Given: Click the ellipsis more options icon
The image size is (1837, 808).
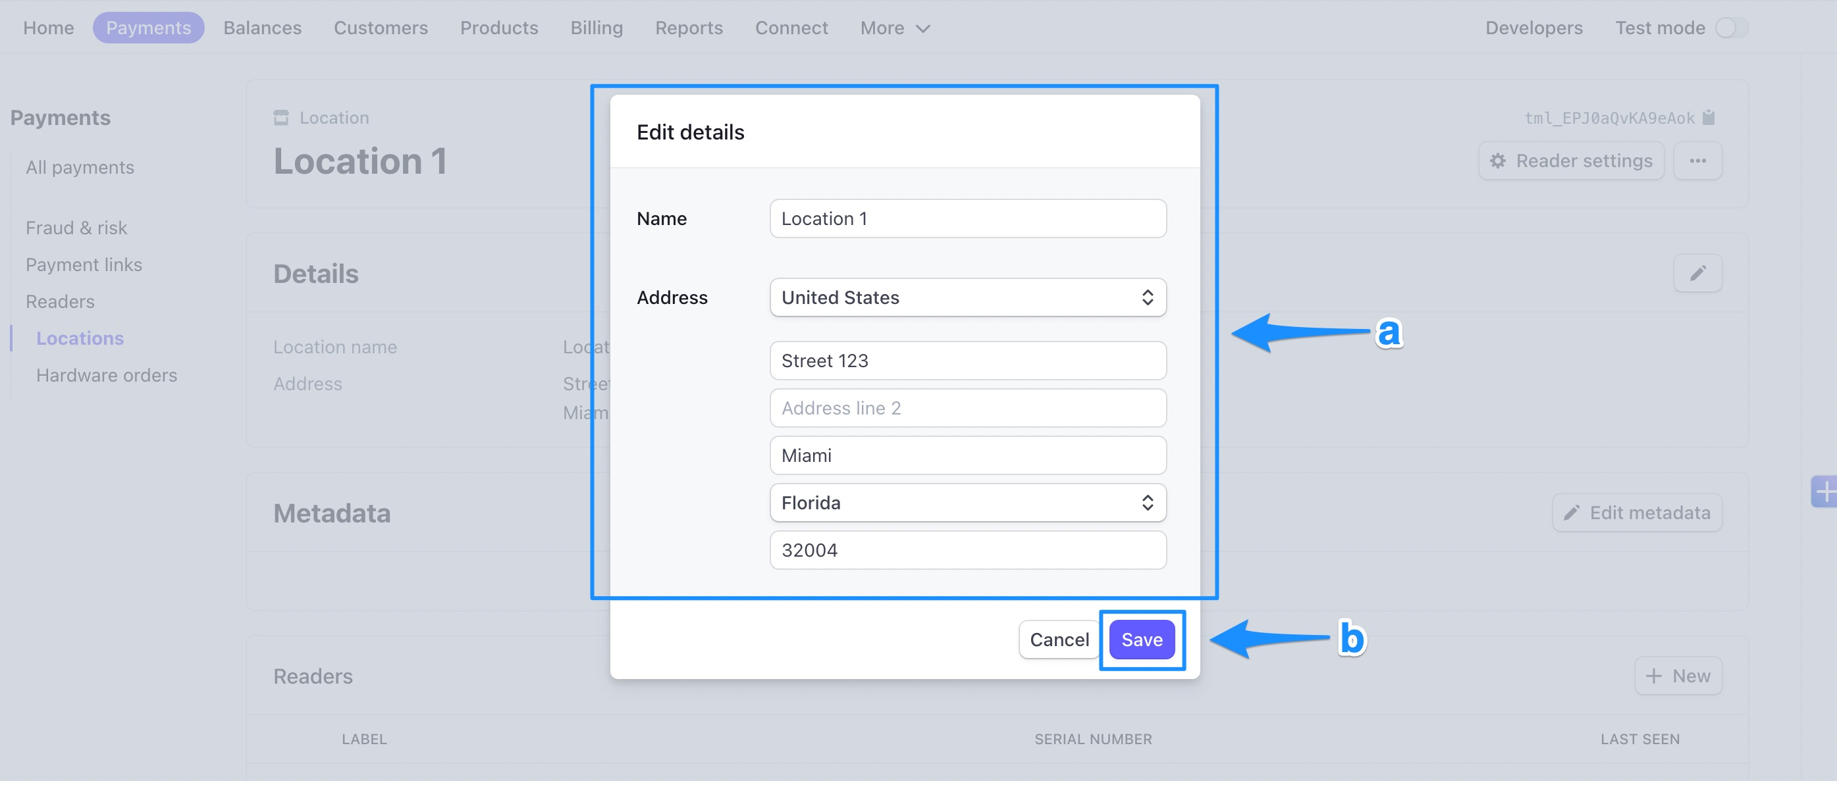Looking at the screenshot, I should 1698,161.
